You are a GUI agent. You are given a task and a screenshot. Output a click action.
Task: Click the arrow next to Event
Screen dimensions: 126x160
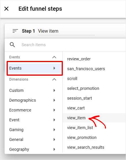click(54, 120)
